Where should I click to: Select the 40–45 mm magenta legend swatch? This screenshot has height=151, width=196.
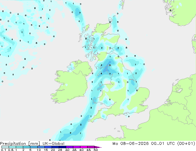pyautogui.click(x=84, y=147)
